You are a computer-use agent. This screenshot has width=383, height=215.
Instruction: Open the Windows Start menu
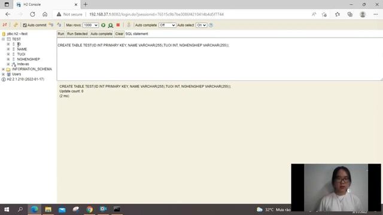pos(7,210)
